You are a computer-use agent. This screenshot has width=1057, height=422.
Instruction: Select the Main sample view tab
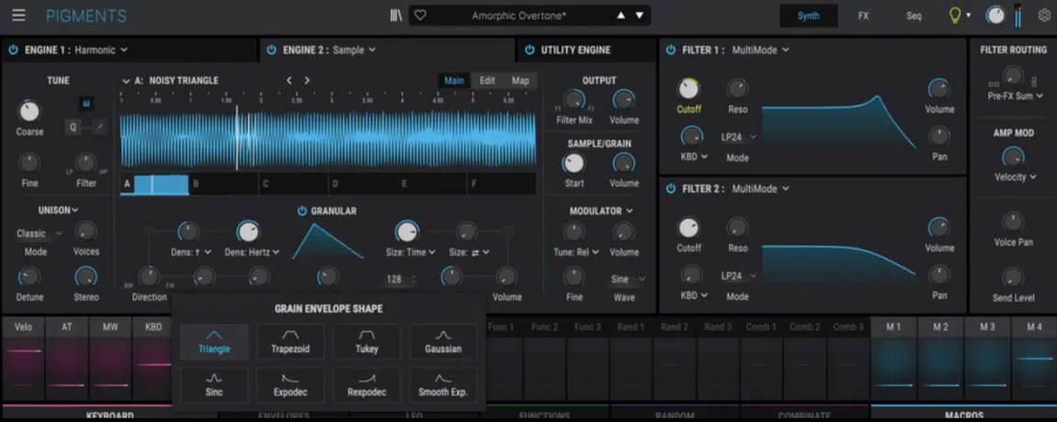pyautogui.click(x=454, y=80)
